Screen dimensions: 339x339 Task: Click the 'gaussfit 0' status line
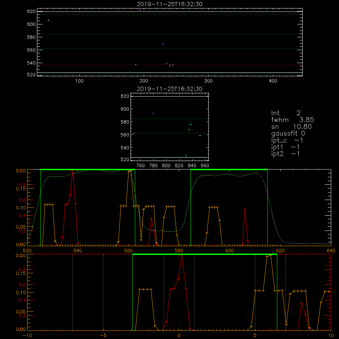click(288, 133)
